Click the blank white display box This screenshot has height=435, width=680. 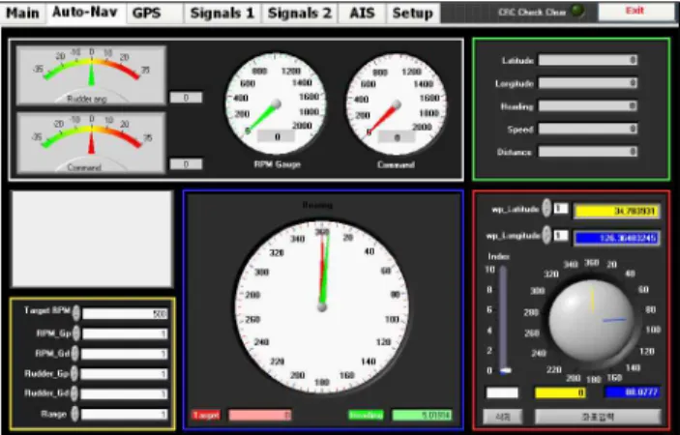pos(92,239)
